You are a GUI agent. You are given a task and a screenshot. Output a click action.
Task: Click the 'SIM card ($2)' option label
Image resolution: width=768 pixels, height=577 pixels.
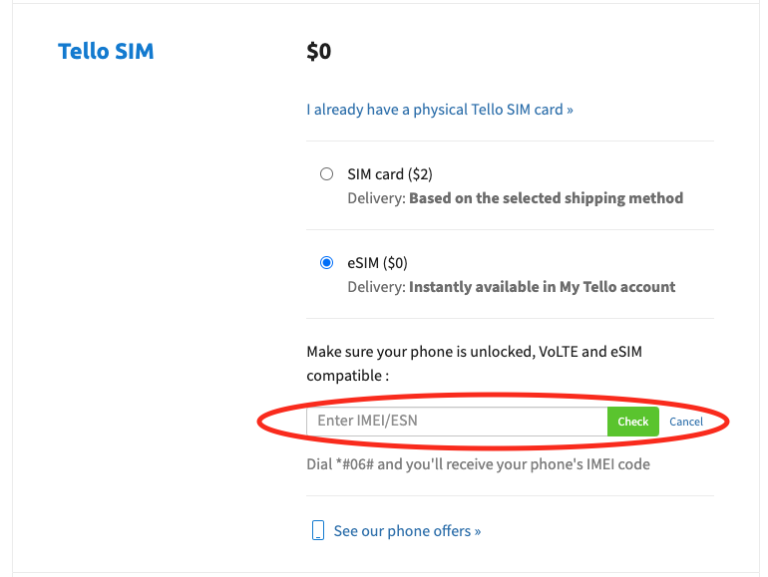pos(390,174)
